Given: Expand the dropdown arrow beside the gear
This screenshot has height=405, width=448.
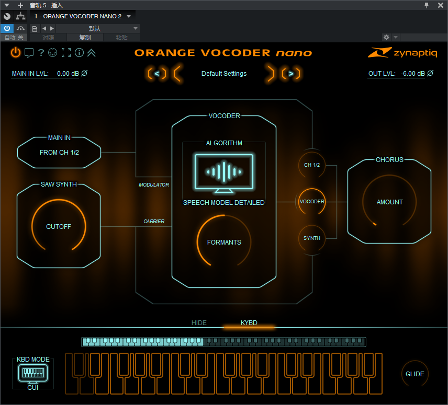Looking at the screenshot, I should coord(396,37).
